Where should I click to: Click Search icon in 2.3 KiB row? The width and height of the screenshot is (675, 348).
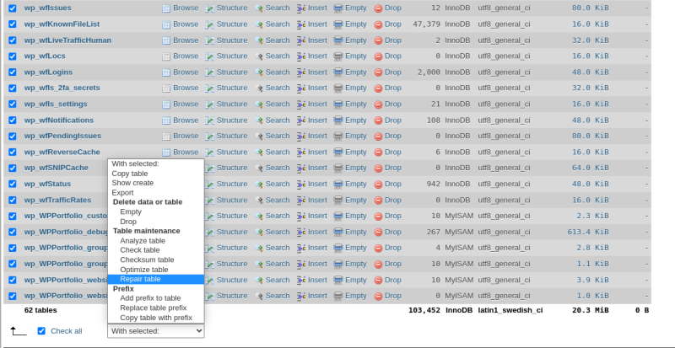pos(260,216)
